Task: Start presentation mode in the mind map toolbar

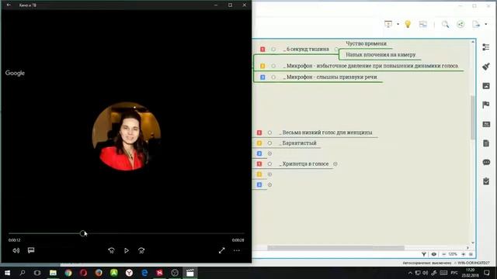Action: pos(388,24)
